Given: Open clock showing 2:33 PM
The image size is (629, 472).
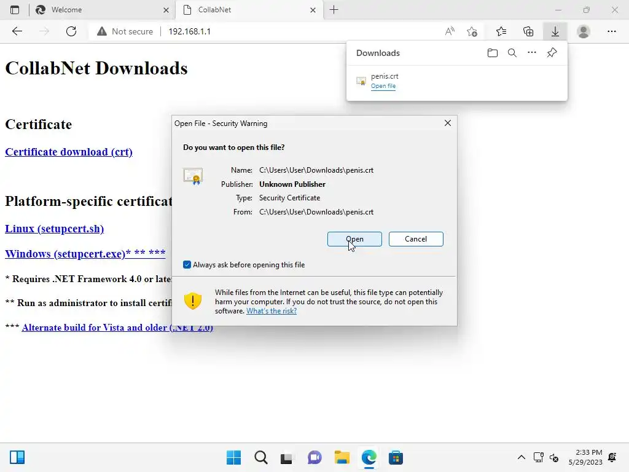Looking at the screenshot, I should click(x=585, y=457).
